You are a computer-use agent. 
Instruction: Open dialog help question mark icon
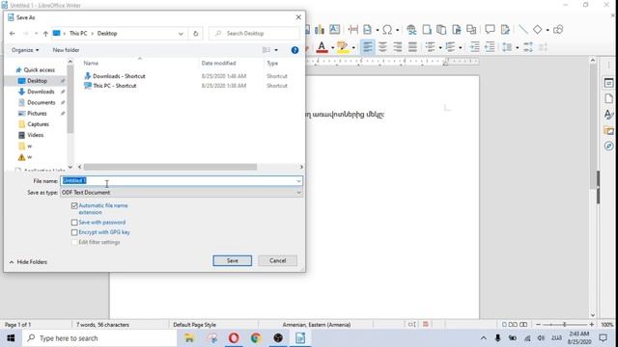[x=295, y=50]
